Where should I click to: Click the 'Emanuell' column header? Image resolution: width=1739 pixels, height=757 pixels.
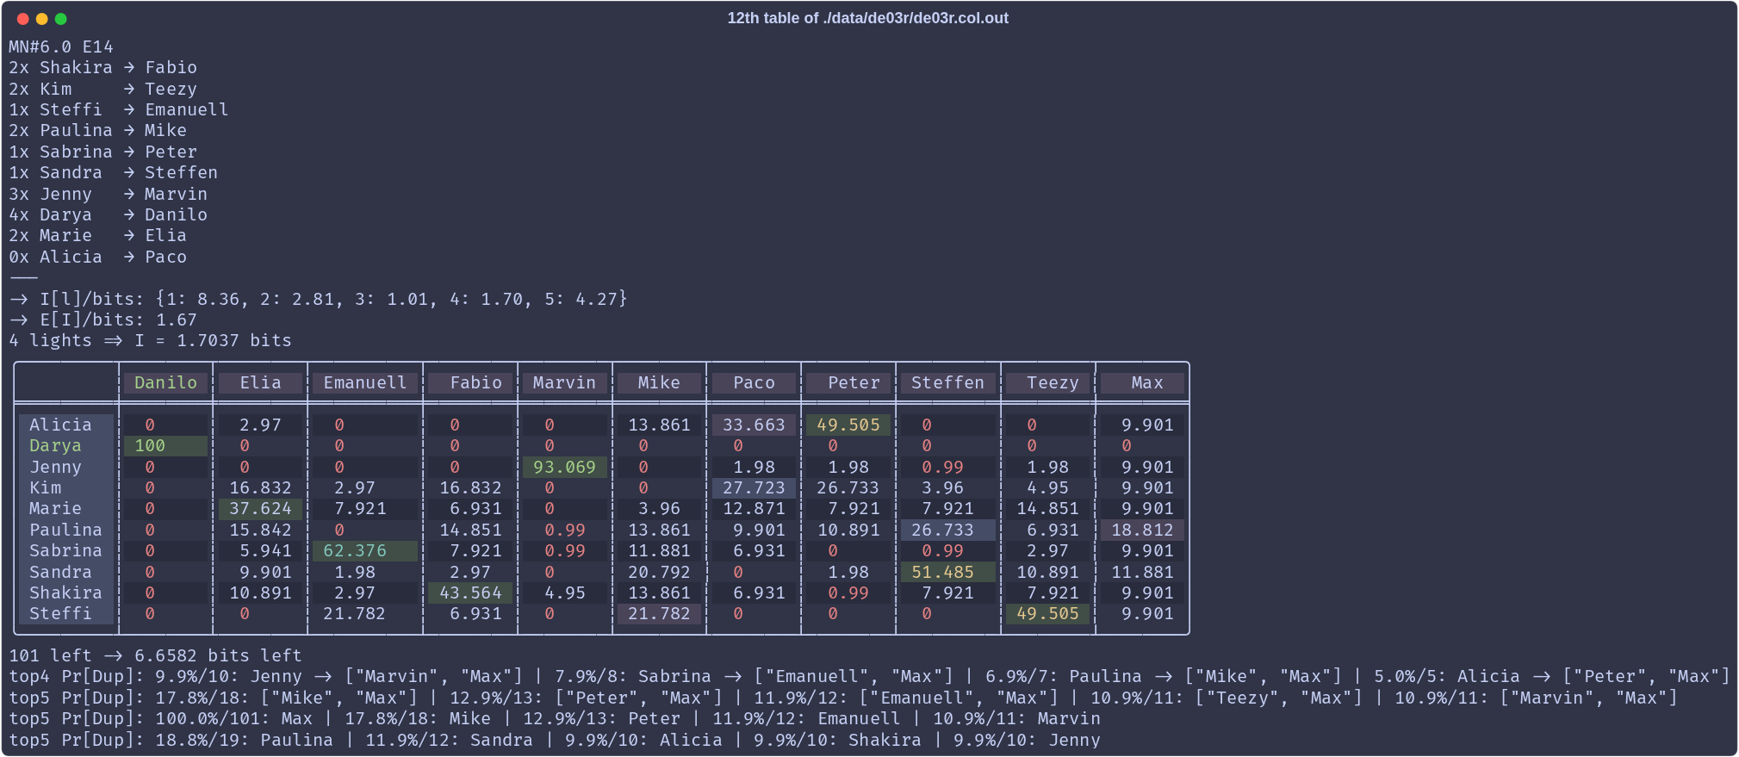(365, 383)
